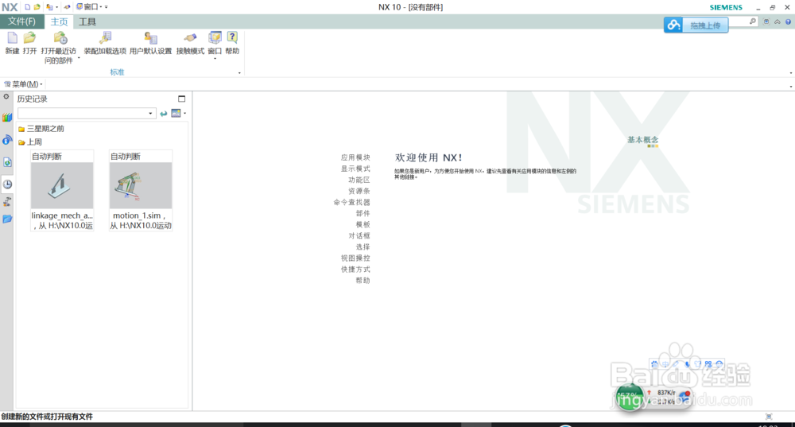Click the 资源条 welcome page link

[x=359, y=191]
